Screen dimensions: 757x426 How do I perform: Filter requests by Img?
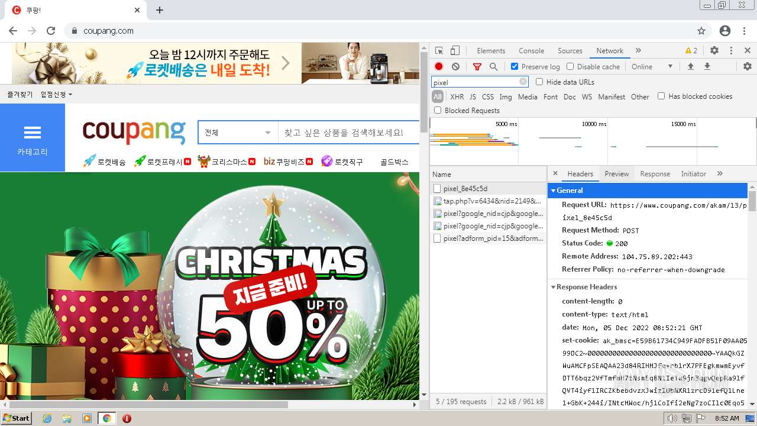(x=506, y=96)
